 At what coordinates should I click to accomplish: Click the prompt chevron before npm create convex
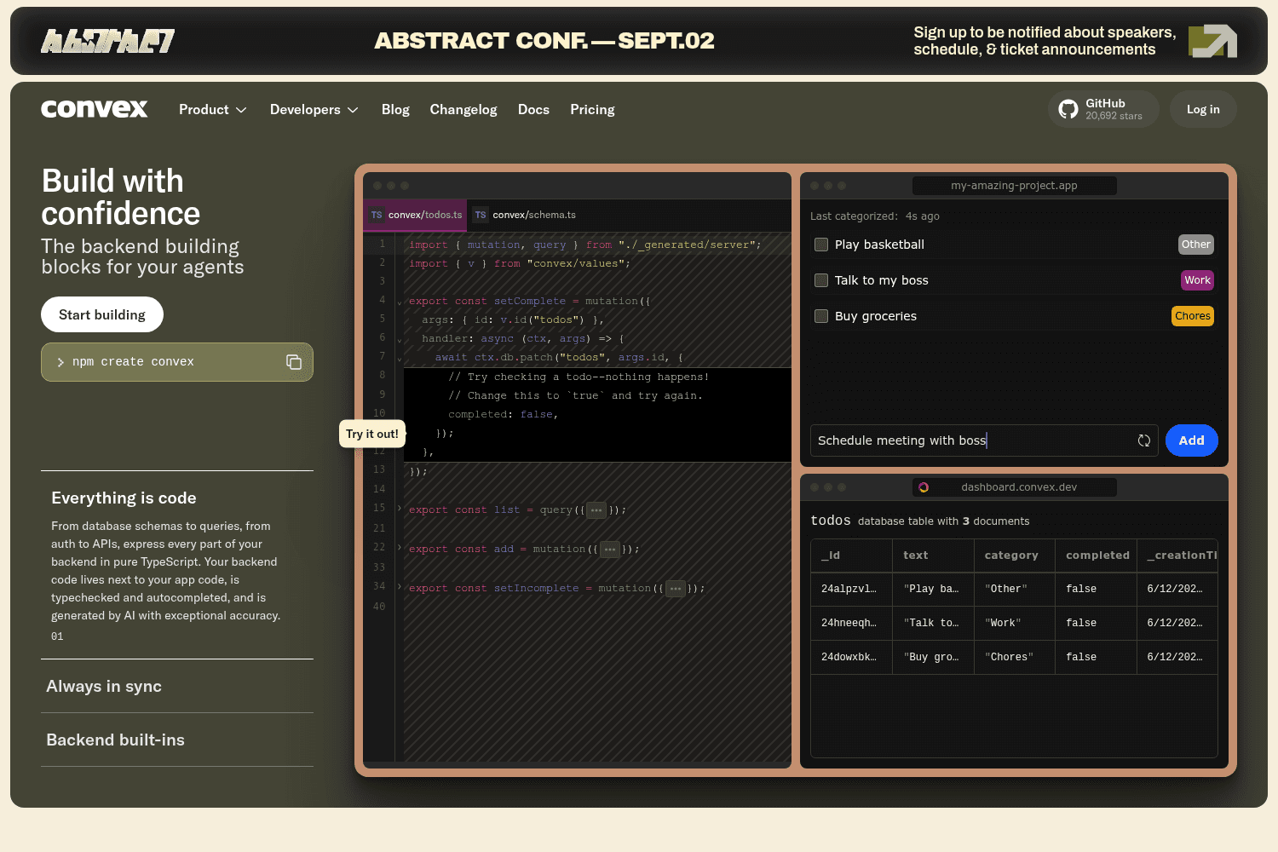pyautogui.click(x=60, y=362)
